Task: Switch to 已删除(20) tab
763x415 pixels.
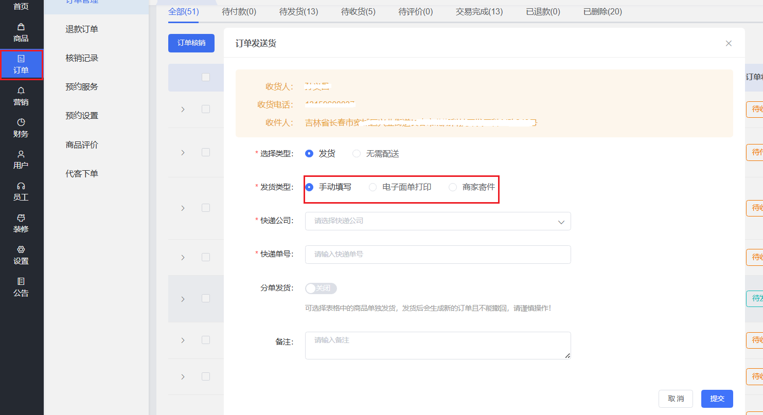Action: [x=603, y=11]
